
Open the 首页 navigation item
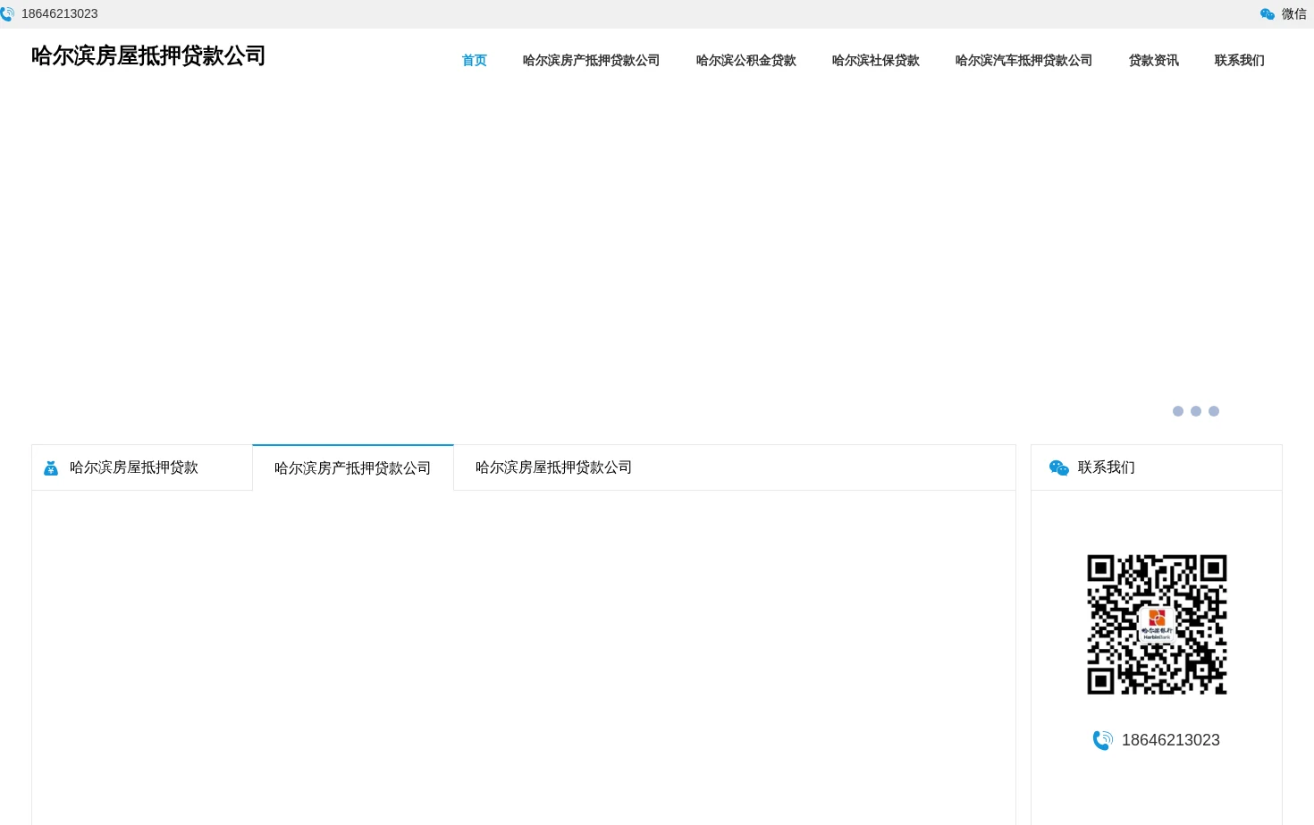(474, 61)
